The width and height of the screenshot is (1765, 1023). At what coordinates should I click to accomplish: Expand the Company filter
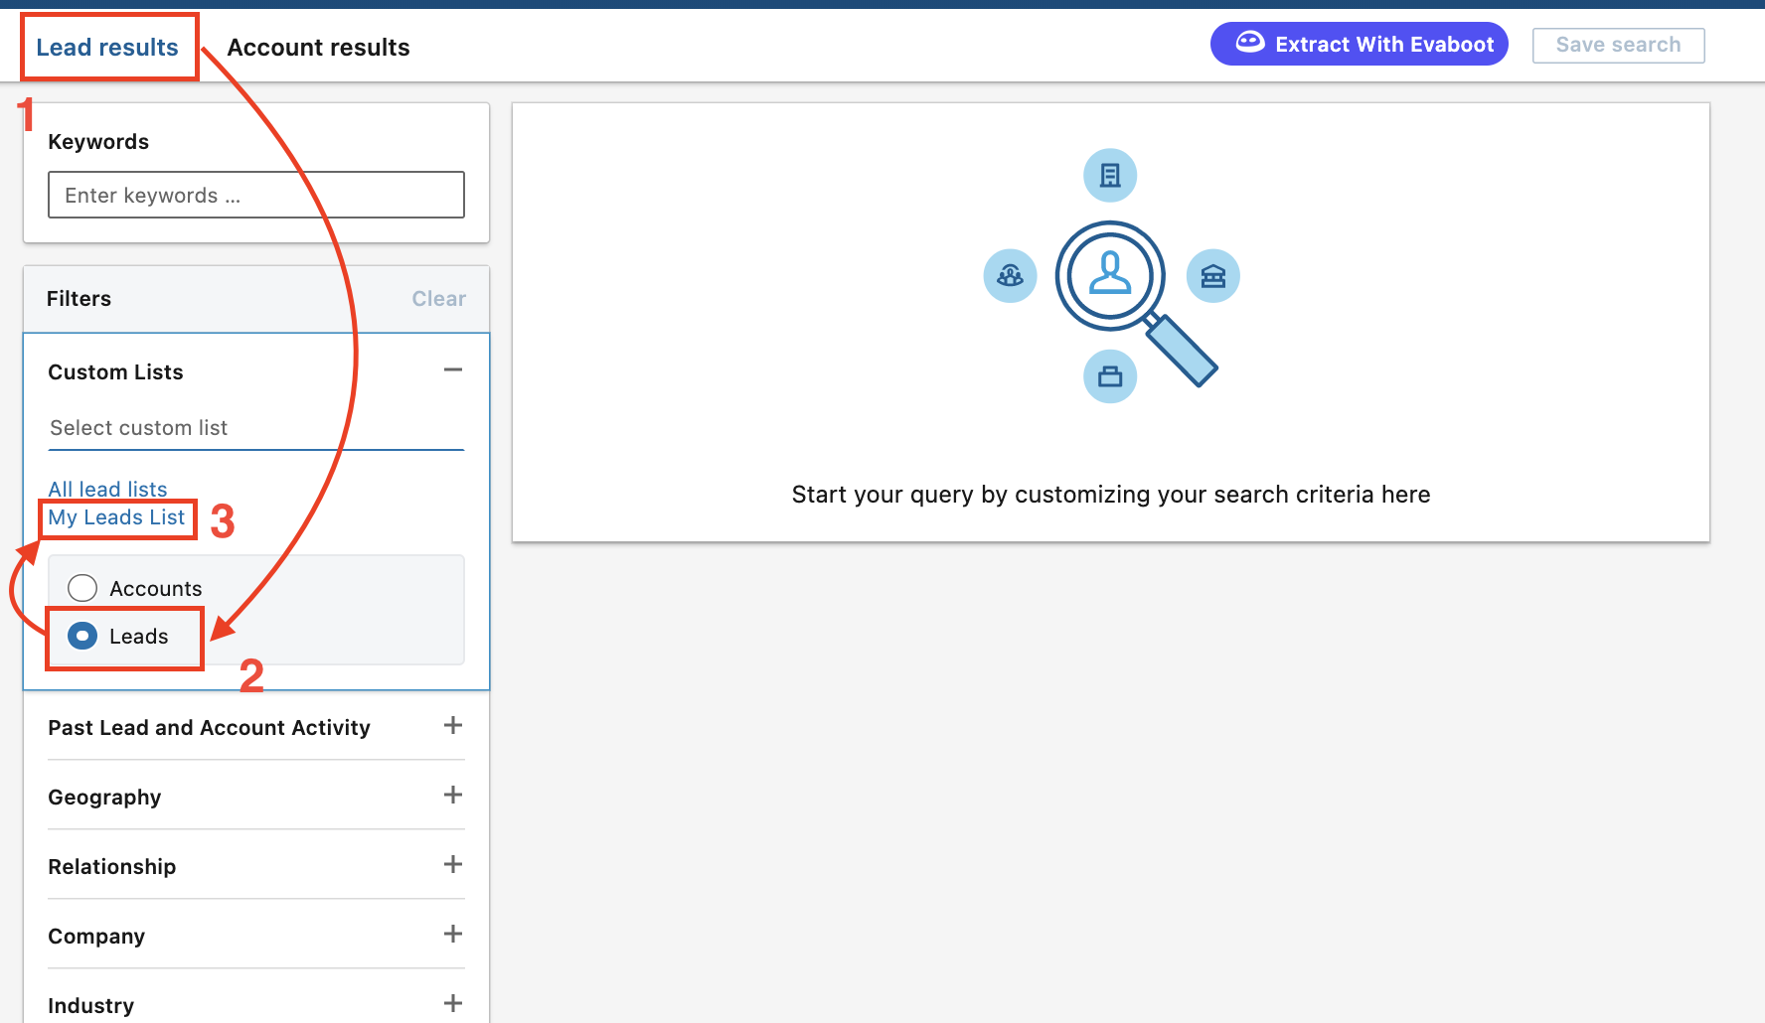pos(453,934)
